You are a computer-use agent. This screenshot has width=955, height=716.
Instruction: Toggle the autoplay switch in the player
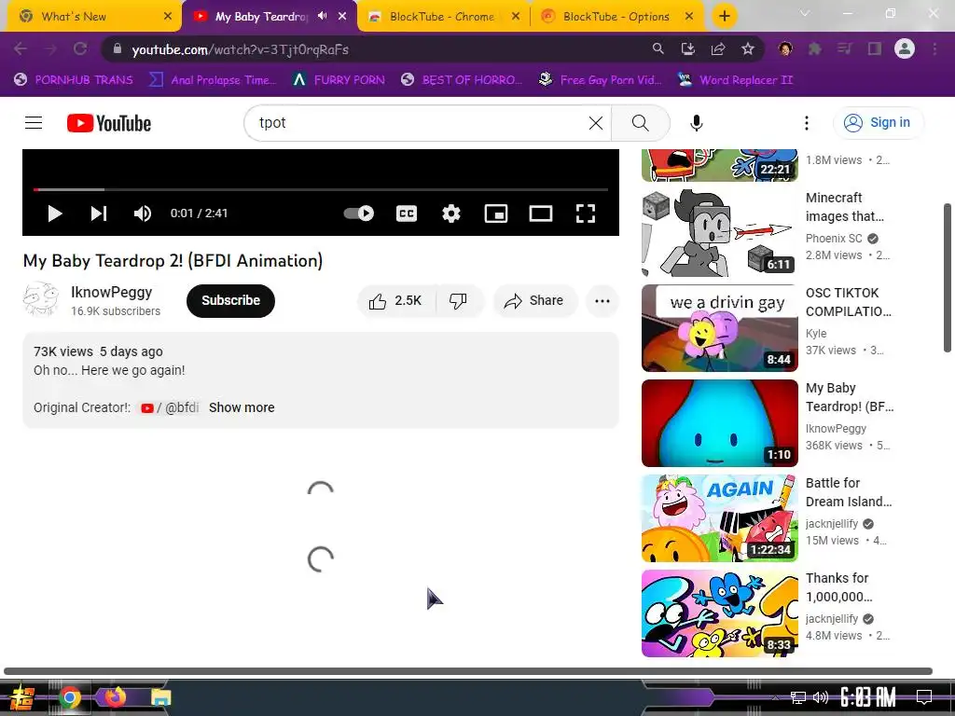tap(359, 213)
